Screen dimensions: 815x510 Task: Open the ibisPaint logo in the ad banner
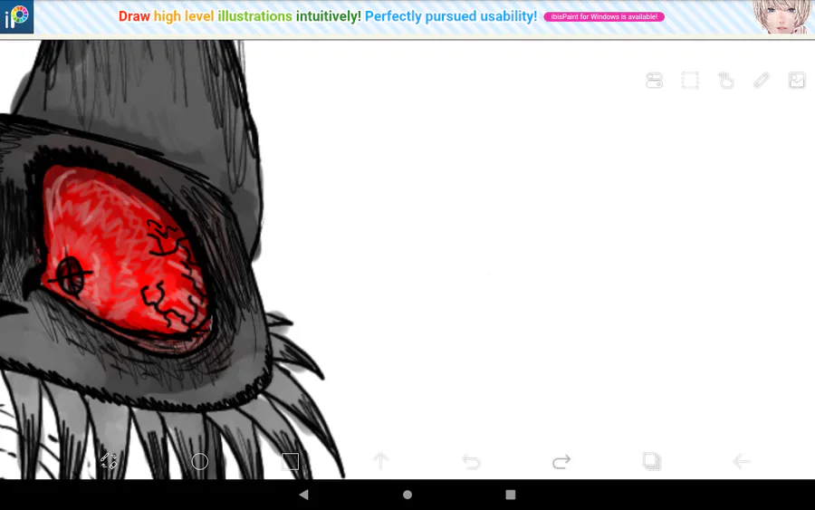point(16,16)
